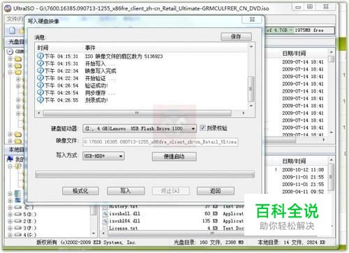
Task: Select the License.txt file
Action: [124, 228]
